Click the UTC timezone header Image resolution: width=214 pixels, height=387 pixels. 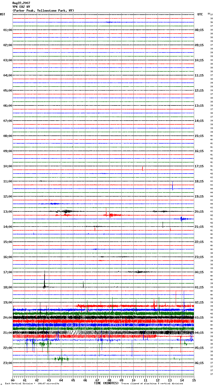(x=200, y=14)
